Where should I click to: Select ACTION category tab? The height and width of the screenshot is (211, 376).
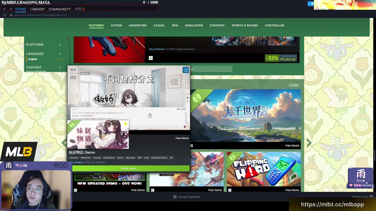(x=116, y=25)
